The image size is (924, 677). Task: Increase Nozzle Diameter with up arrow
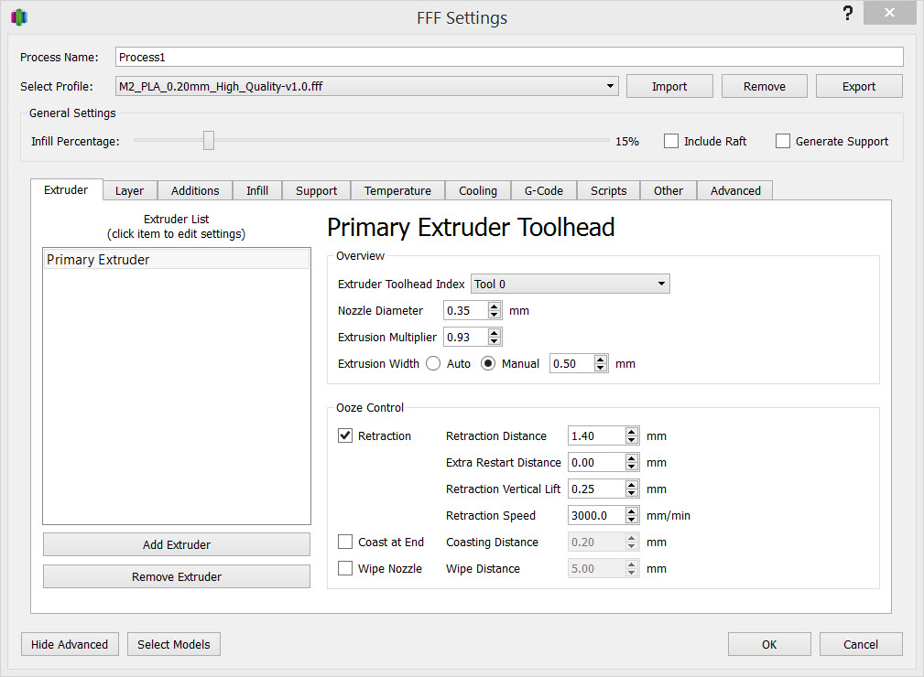point(495,306)
